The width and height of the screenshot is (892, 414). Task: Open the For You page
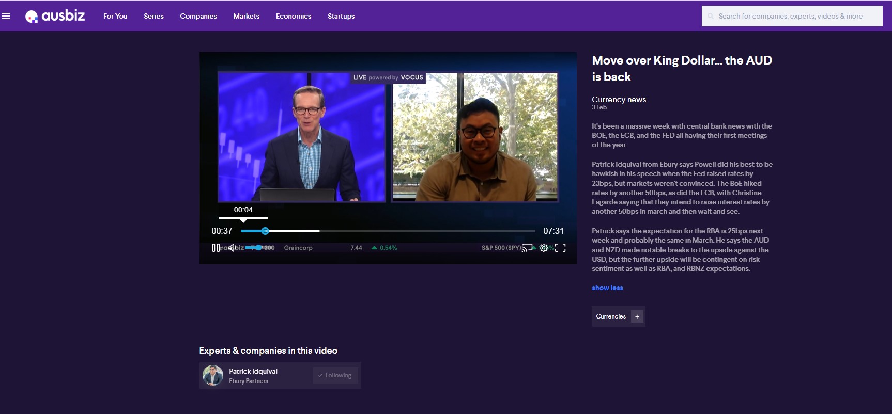click(115, 16)
